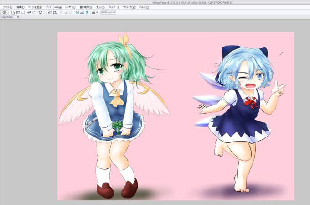Click the Fill toolbar icon
The height and width of the screenshot is (205, 310).
point(50,12)
